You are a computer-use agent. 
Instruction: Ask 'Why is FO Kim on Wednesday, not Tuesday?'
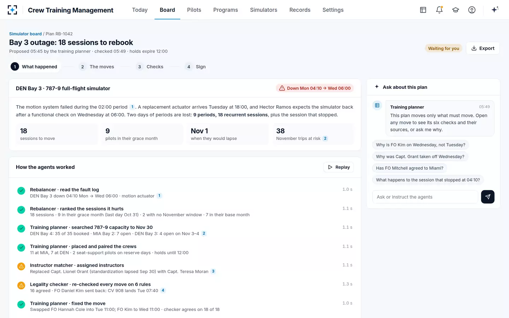tap(421, 145)
